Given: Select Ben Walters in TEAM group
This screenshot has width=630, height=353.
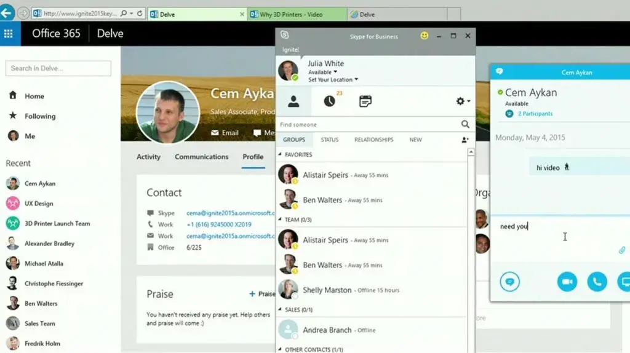Looking at the screenshot, I should click(372, 264).
